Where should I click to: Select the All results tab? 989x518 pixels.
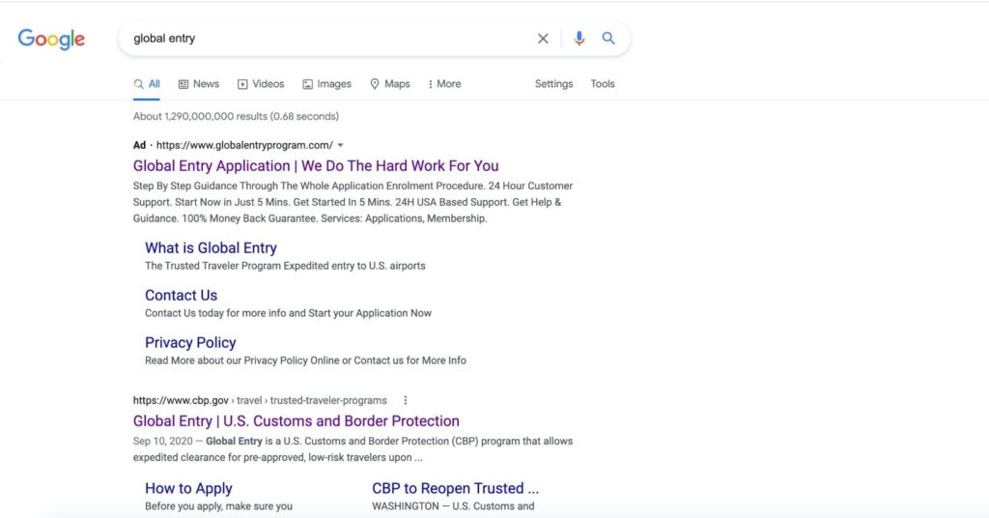click(147, 84)
